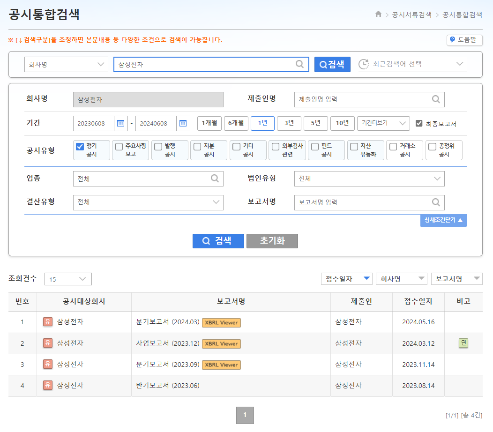Open the 결산유형 dropdown
Screen dimensions: 493x432
tap(149, 202)
